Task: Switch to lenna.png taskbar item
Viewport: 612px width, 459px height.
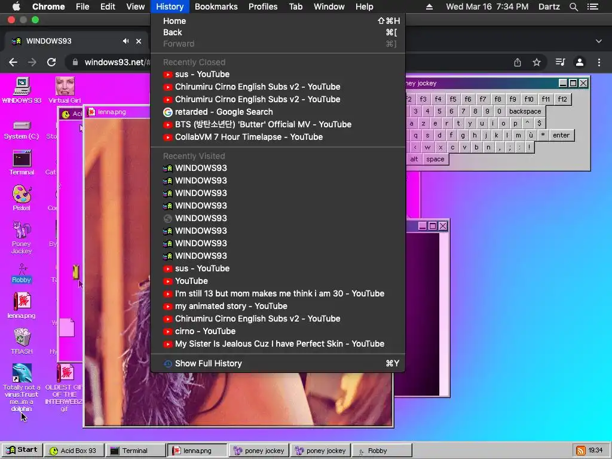Action: [x=197, y=451]
